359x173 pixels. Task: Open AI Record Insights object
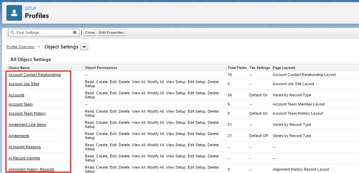(24, 158)
